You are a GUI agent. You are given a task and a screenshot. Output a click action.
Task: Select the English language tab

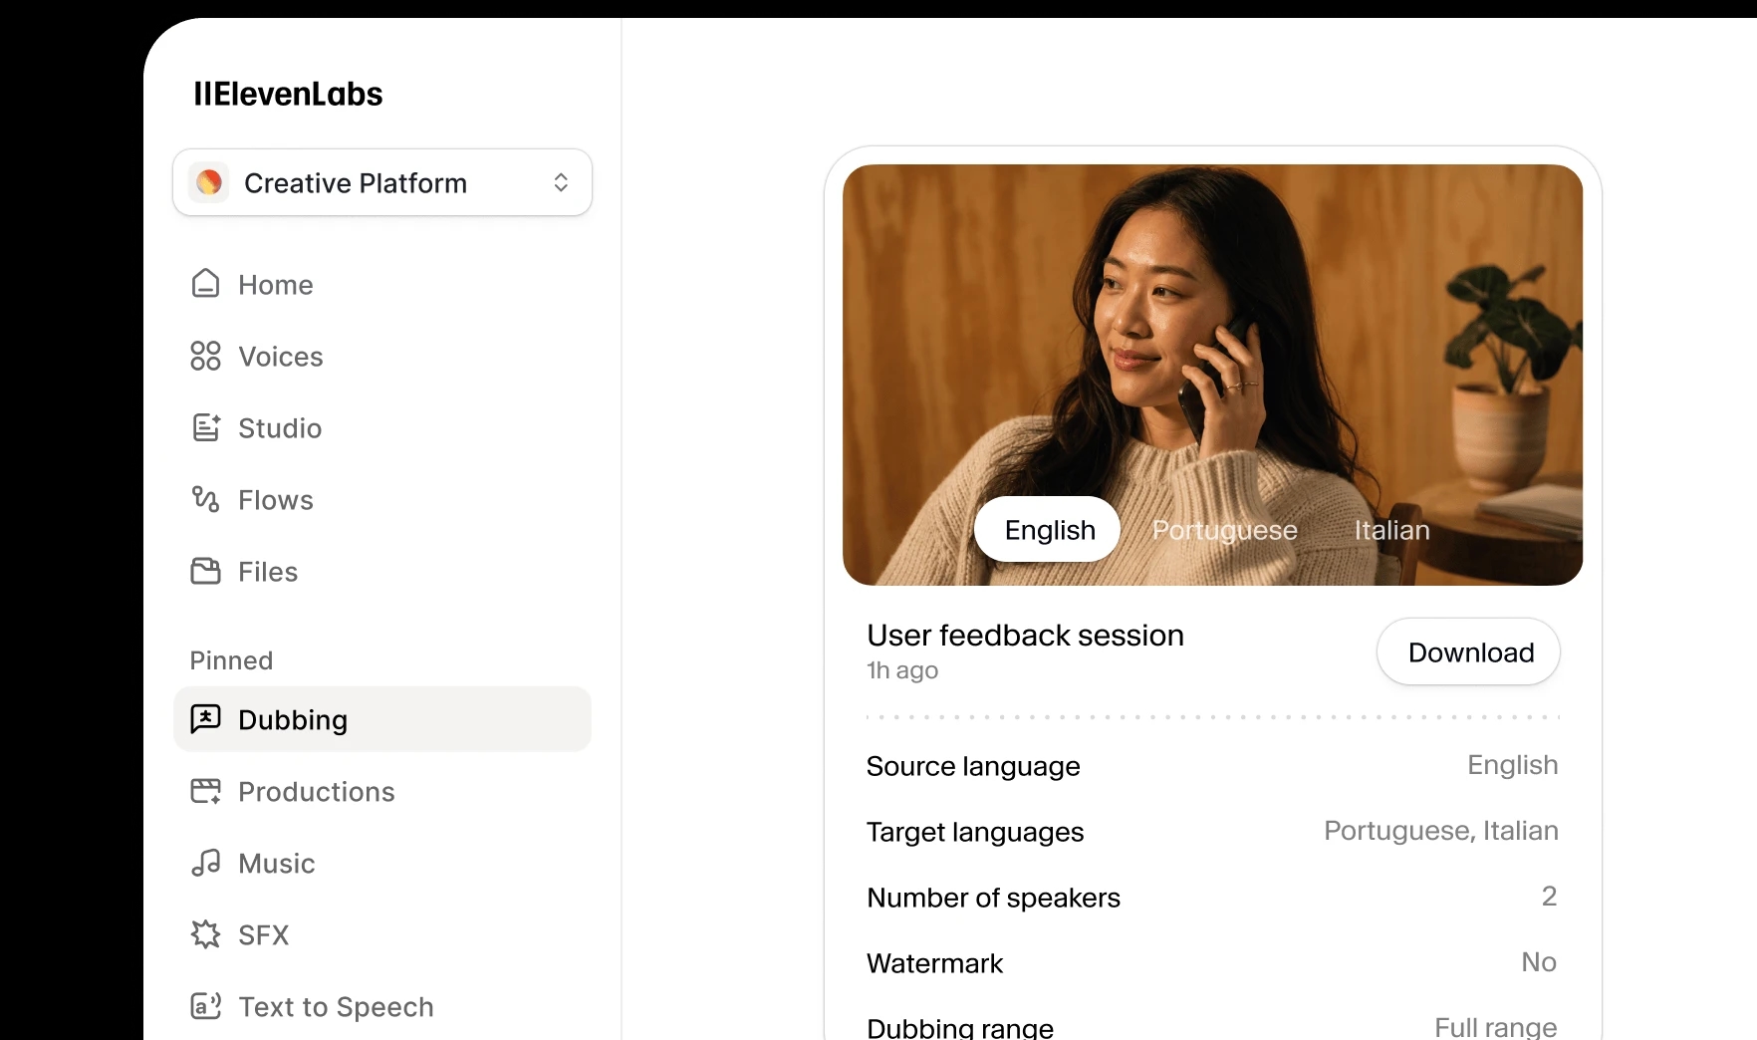click(x=1048, y=529)
